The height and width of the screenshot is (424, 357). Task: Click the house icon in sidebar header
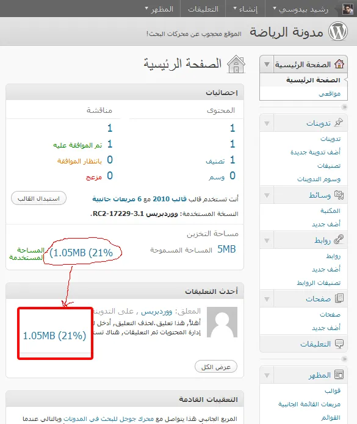pyautogui.click(x=339, y=64)
